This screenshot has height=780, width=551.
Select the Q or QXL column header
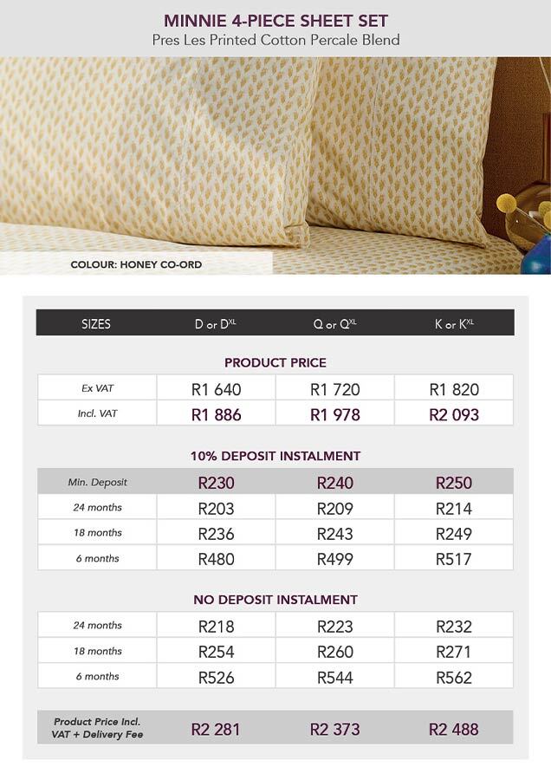click(x=334, y=324)
